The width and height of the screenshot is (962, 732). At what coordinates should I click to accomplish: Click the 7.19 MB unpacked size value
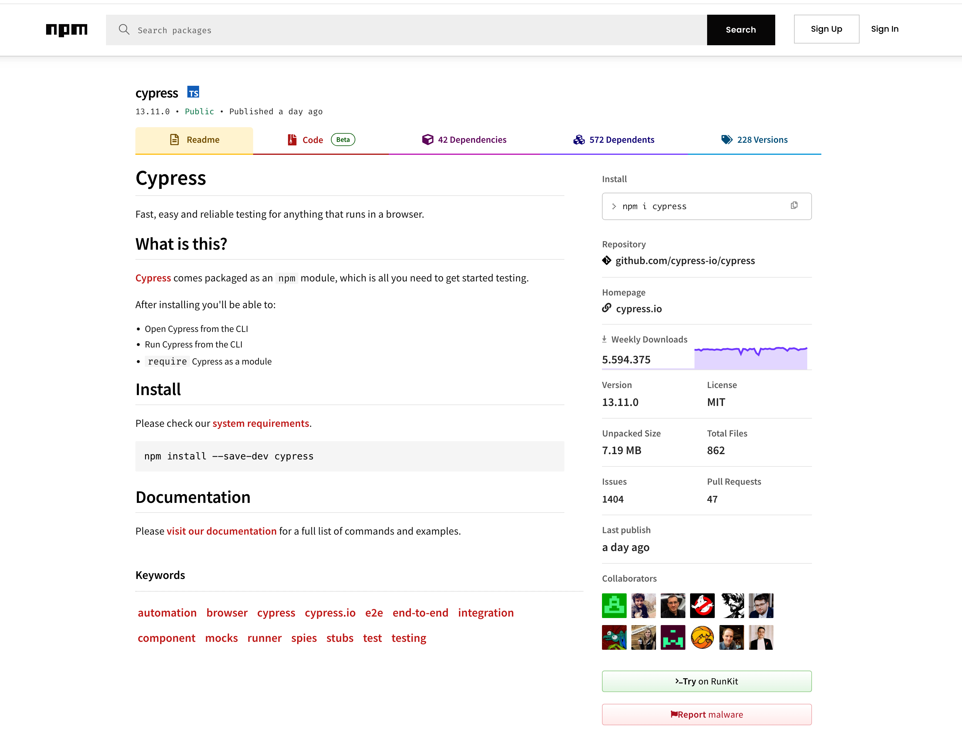621,451
